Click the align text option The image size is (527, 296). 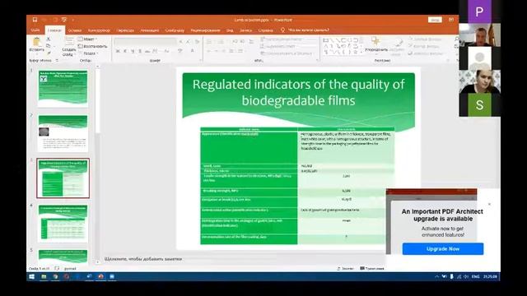pos(278,46)
